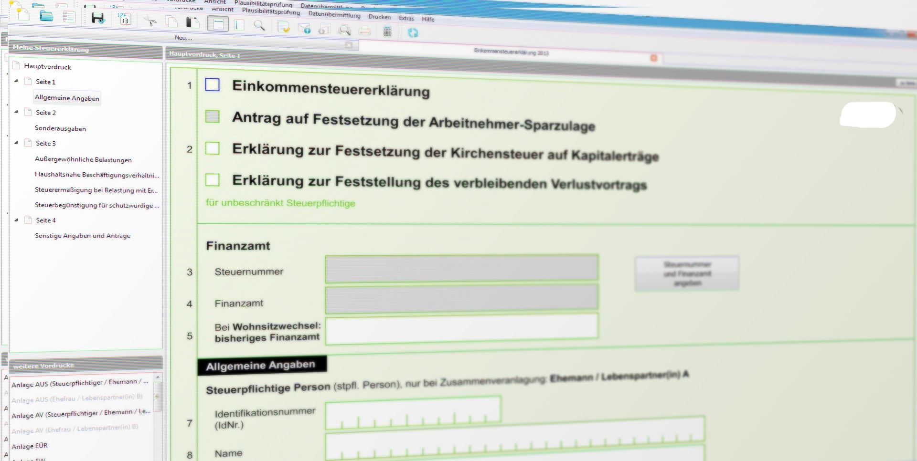The width and height of the screenshot is (917, 461).
Task: Open the Plausibilitätsprüfung menu
Action: (271, 11)
